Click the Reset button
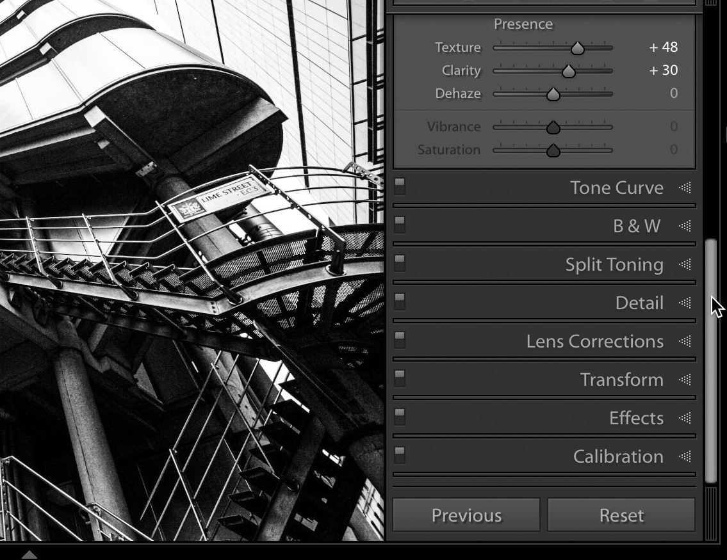 621,515
